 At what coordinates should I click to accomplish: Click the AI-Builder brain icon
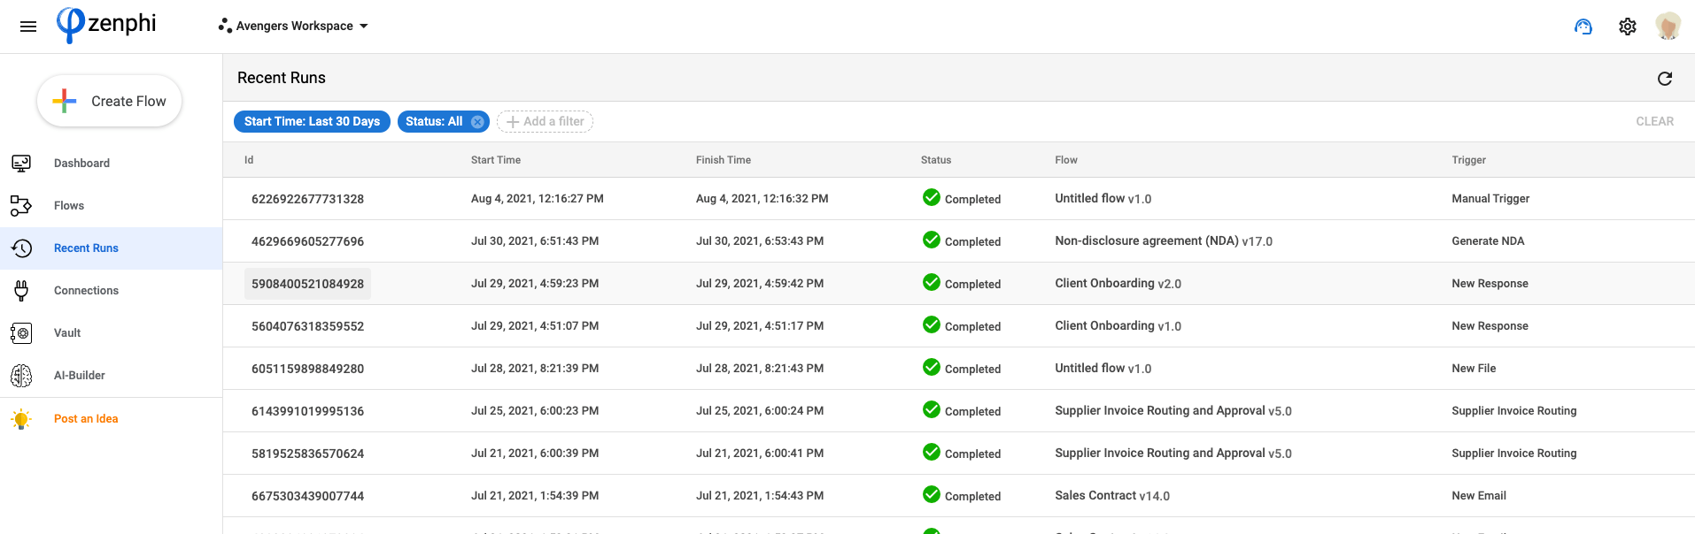(x=21, y=376)
